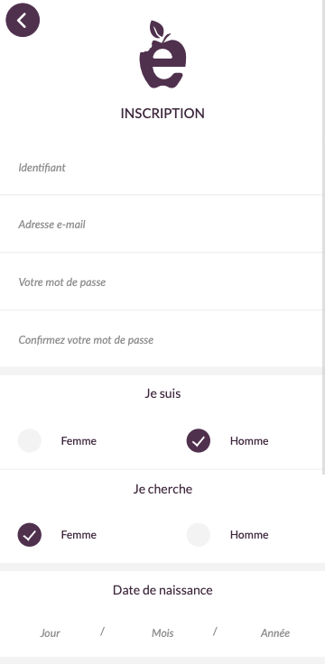
Task: Click the Date de naissance label
Action: tap(162, 590)
